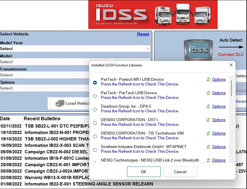Click the IDSS scan tool device image
The width and height of the screenshot is (247, 189).
point(198,49)
